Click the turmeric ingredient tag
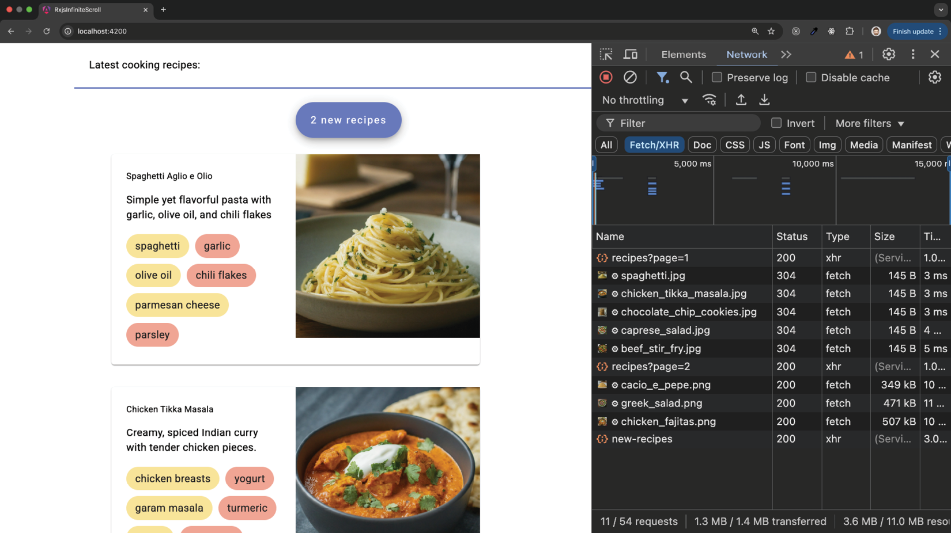Viewport: 951px width, 533px height. [x=247, y=508]
